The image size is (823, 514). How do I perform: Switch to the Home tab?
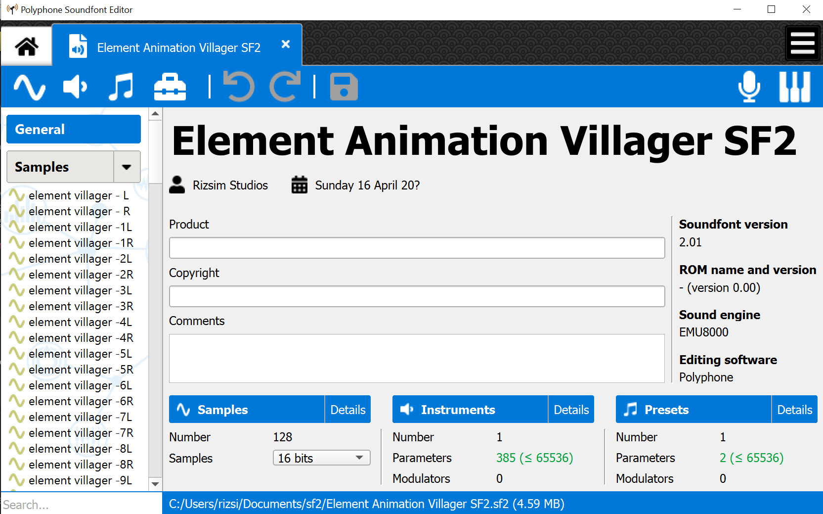click(27, 45)
